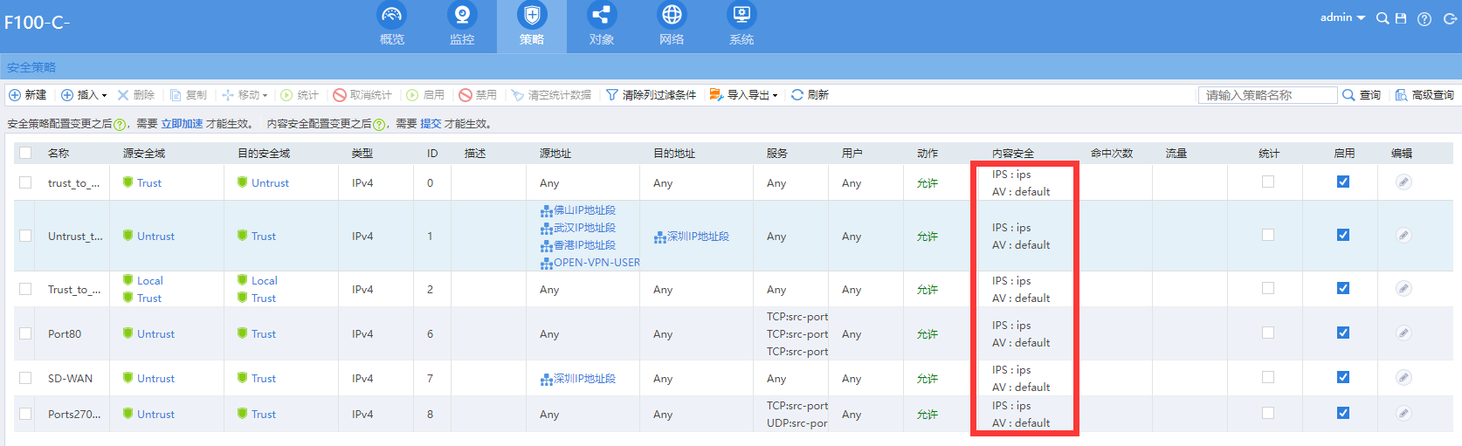Edit Port80 policy with pencil icon
The height and width of the screenshot is (446, 1462).
point(1403,333)
